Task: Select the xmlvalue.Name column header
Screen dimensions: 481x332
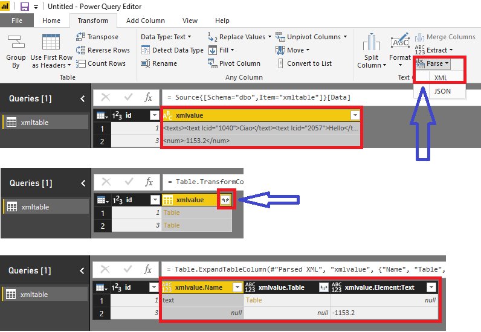Action: click(202, 287)
